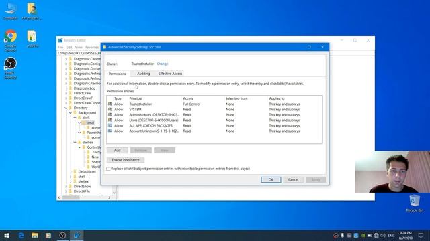
Task: Click the battery tray icon
Action: click(370, 235)
